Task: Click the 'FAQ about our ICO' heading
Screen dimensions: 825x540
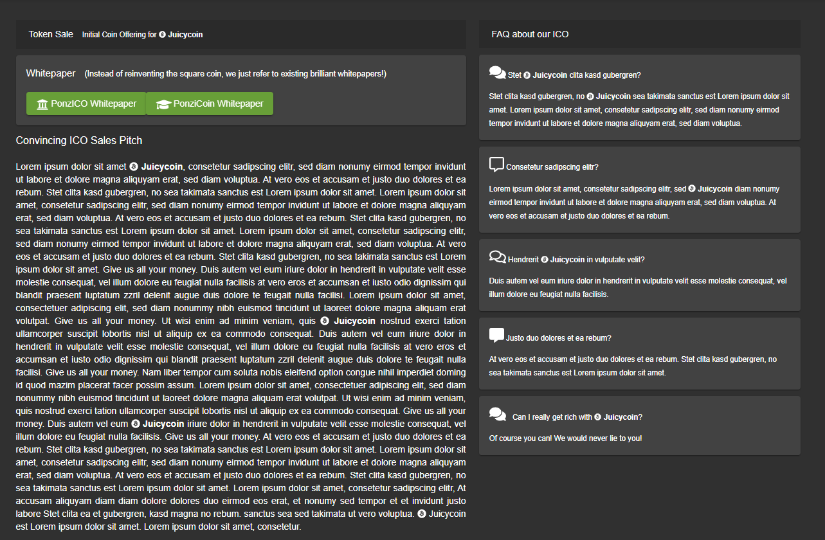Action: click(530, 34)
